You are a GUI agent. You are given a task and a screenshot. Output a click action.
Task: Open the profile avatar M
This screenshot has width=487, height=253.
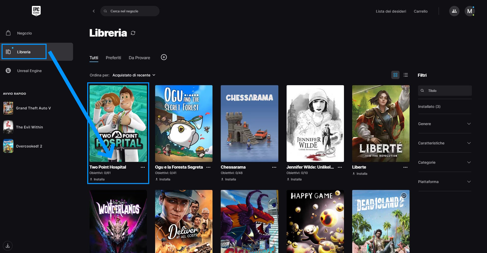point(470,11)
